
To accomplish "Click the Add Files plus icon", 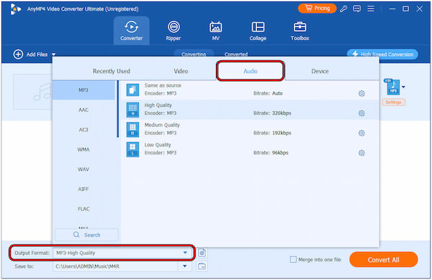I will click(x=18, y=55).
